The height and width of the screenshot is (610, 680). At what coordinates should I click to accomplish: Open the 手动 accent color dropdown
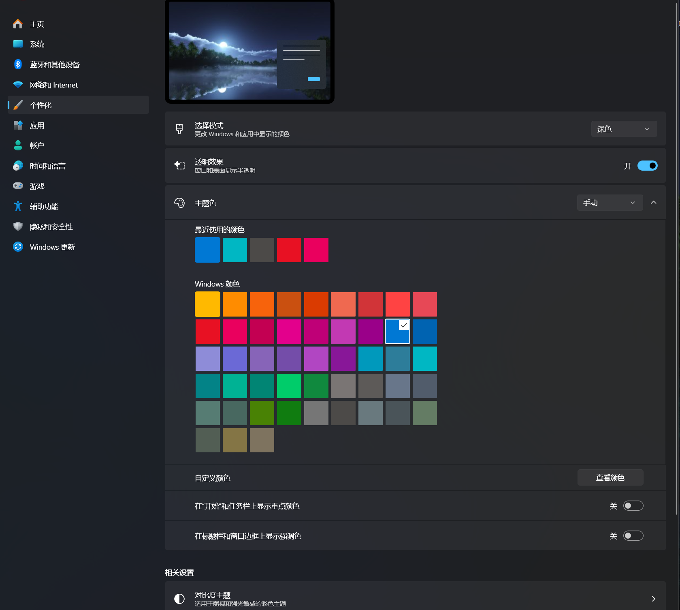pyautogui.click(x=610, y=203)
